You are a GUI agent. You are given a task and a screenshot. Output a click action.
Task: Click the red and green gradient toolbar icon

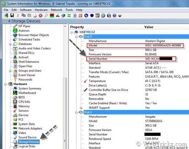tap(52, 15)
